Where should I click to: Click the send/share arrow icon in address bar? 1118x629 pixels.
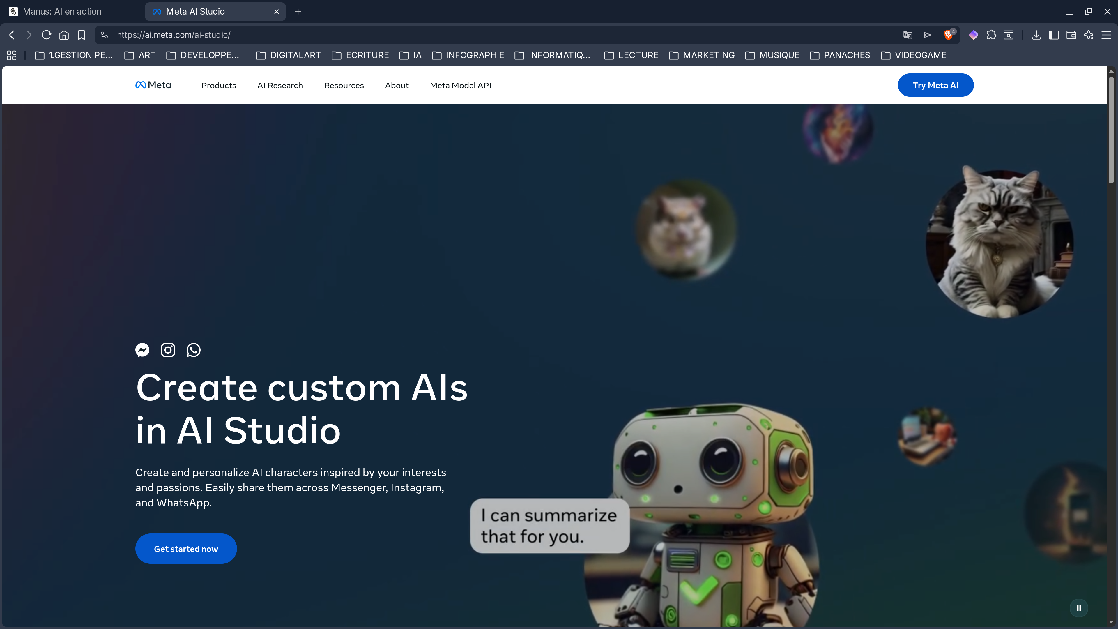[927, 35]
